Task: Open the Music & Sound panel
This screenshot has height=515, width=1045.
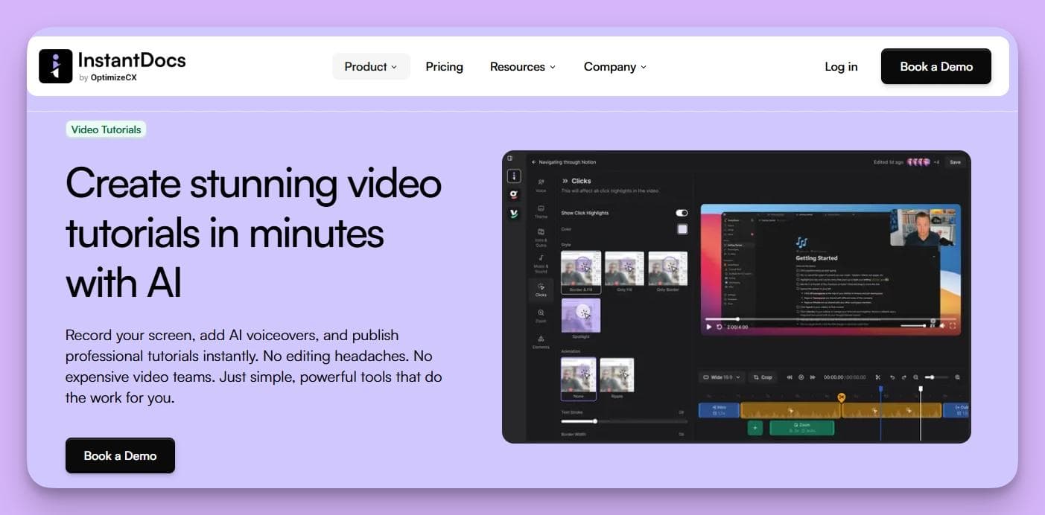Action: pos(541,263)
